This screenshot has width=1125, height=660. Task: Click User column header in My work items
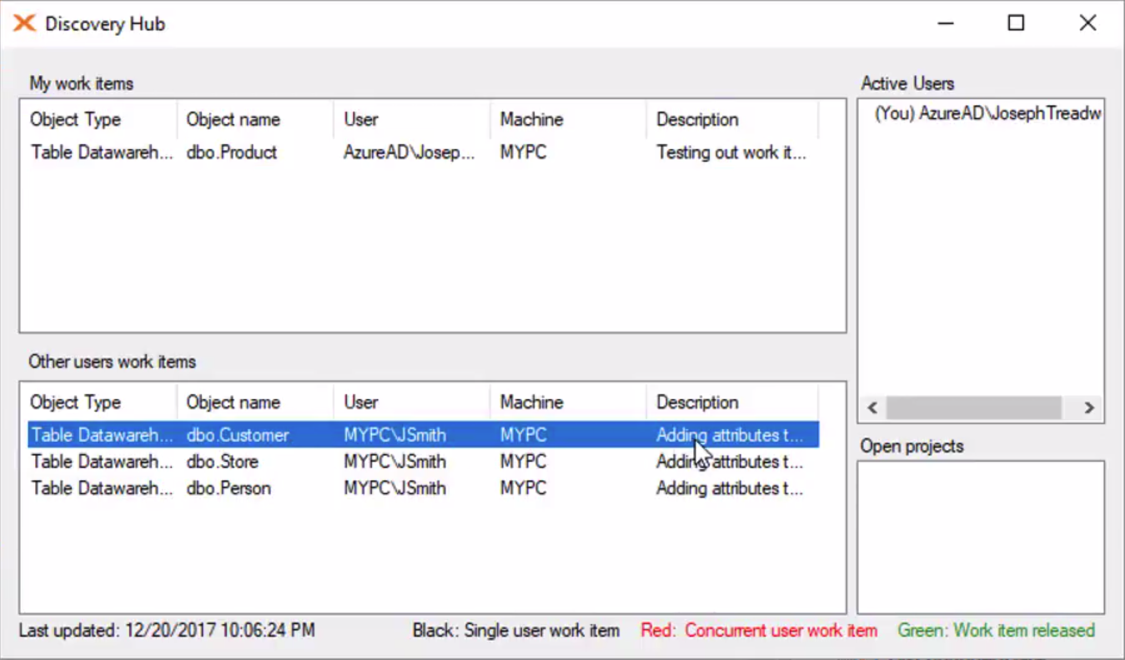412,119
